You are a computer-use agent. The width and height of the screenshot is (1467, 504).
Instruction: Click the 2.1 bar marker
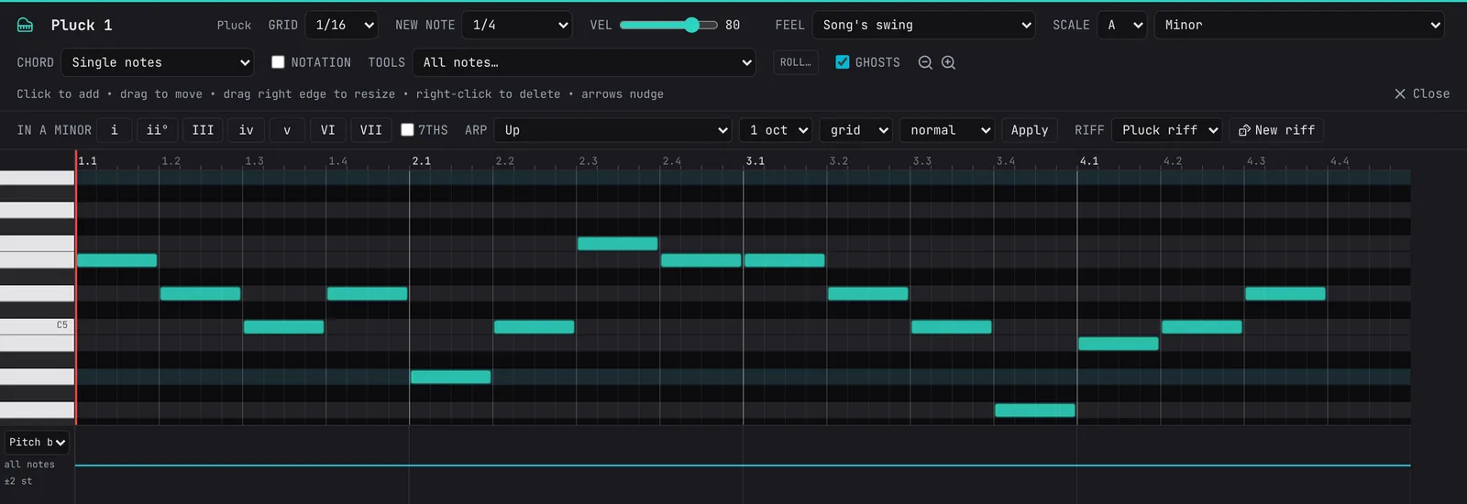tap(422, 160)
